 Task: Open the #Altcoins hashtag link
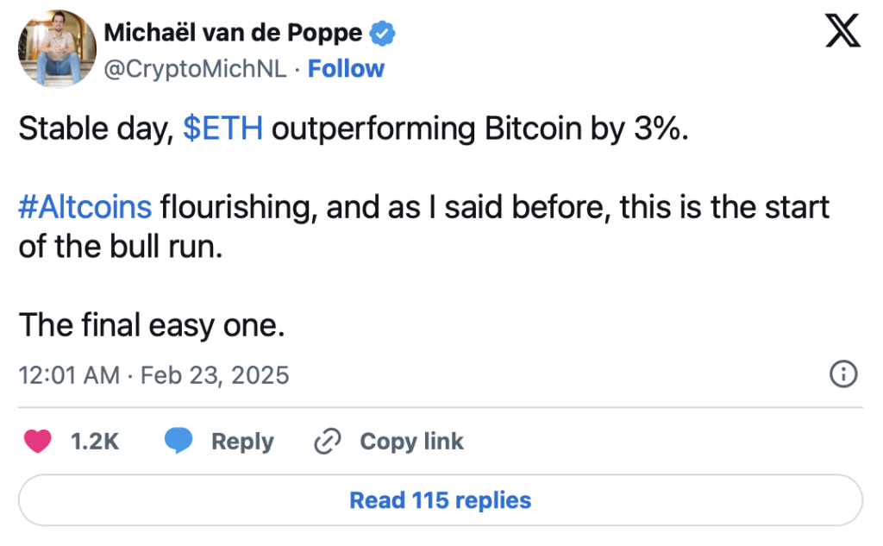[85, 207]
